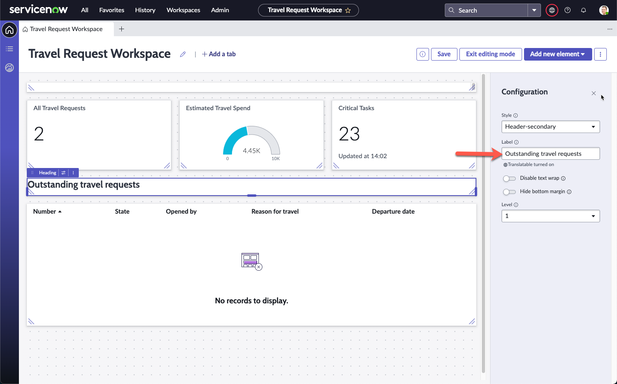Screen dimensions: 617x384
Task: Click the Critical Tasks count 23
Action: (x=349, y=134)
